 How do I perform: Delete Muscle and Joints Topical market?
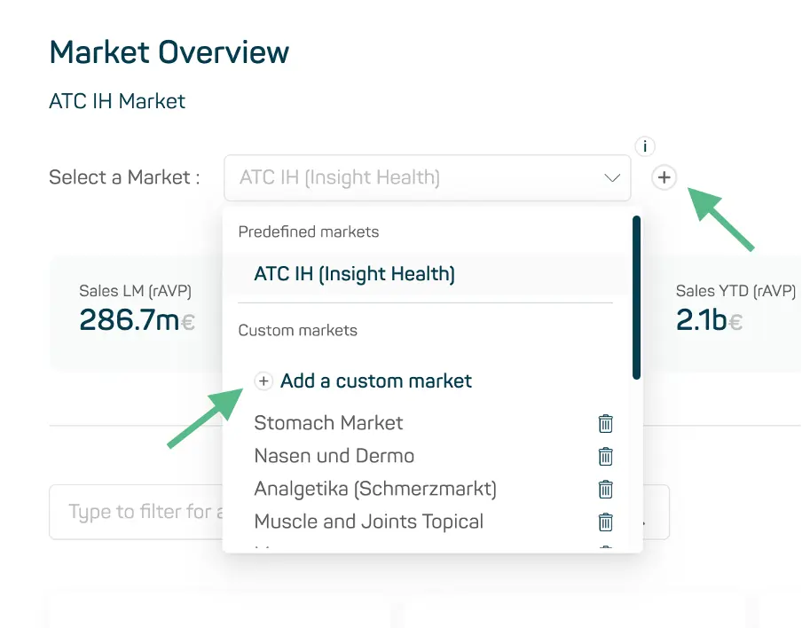[x=606, y=522]
